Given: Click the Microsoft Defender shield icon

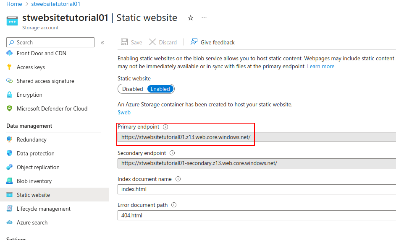Looking at the screenshot, I should 9,108.
